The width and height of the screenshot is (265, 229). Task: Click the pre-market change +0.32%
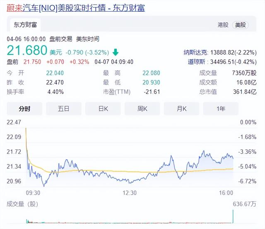tap(79, 62)
